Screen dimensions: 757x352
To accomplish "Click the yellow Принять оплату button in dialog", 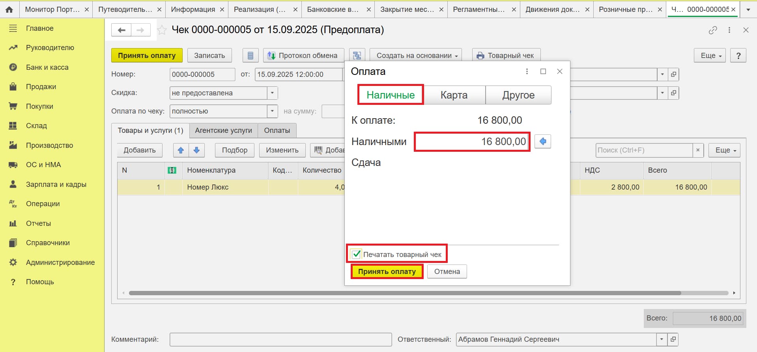I will [387, 272].
